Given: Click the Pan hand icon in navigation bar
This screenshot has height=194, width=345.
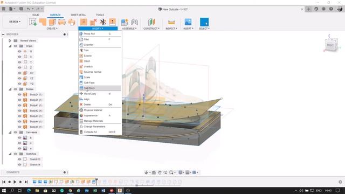Looking at the screenshot, I should [160, 172].
